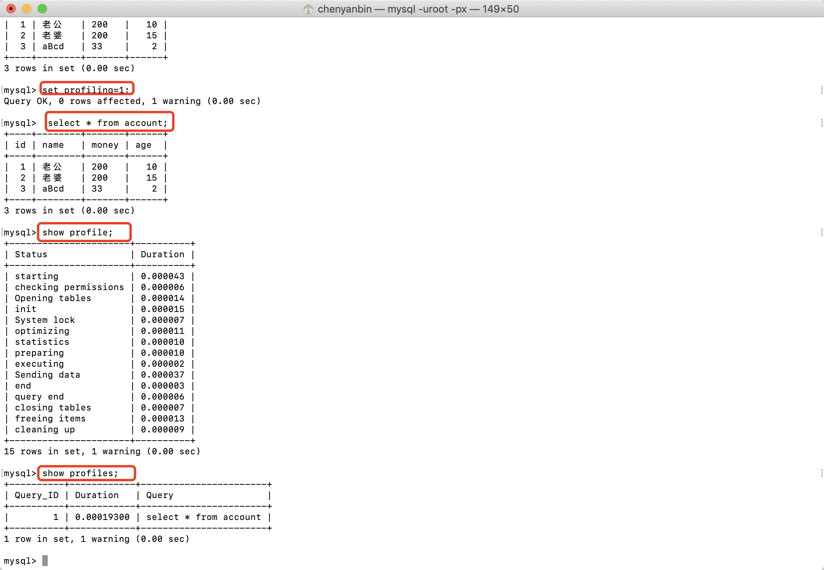The height and width of the screenshot is (570, 824).
Task: Click the 'freeing items' status row
Action: [100, 419]
